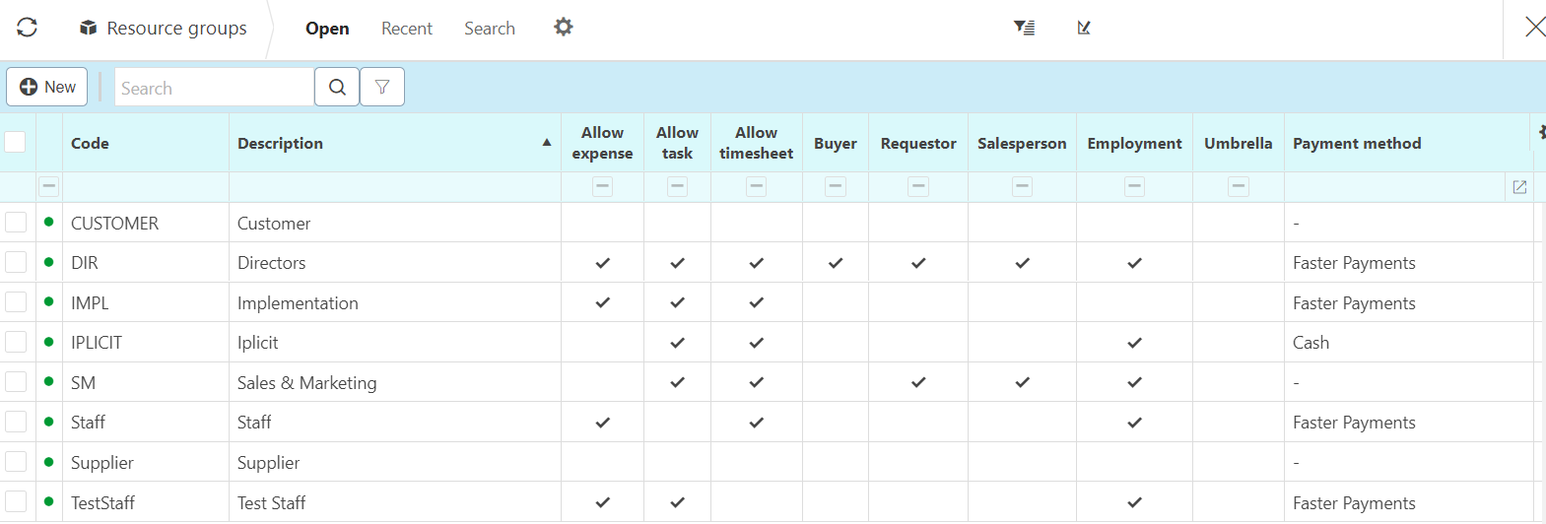Tick the checkbox for IMPL row
This screenshot has width=1546, height=524.
click(16, 302)
